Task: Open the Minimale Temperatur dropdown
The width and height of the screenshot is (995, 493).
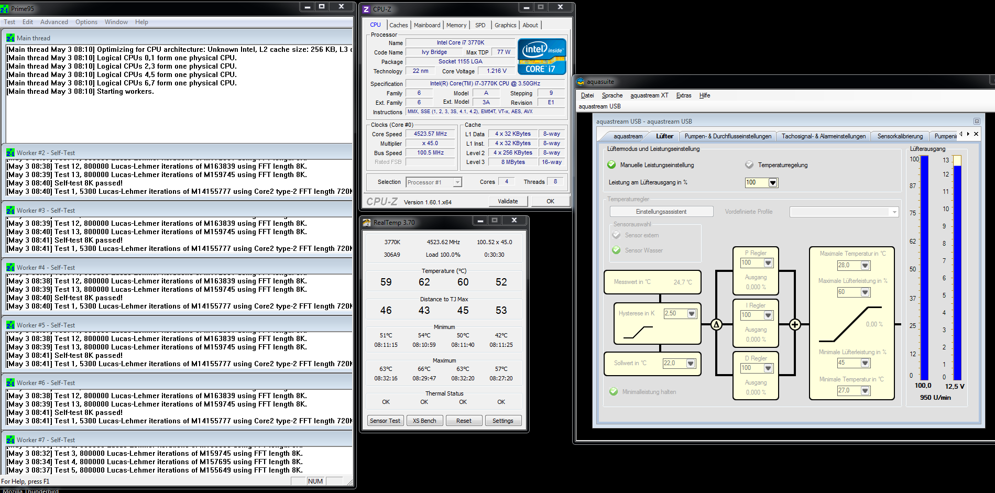Action: 865,391
